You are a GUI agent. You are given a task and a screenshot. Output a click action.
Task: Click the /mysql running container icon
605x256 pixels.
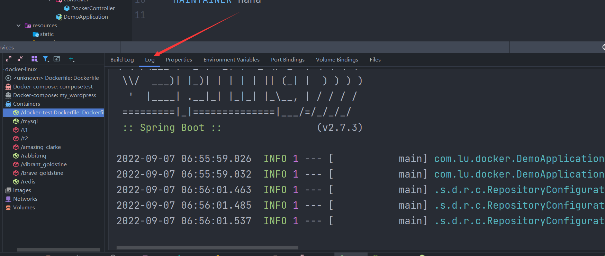[x=16, y=121]
